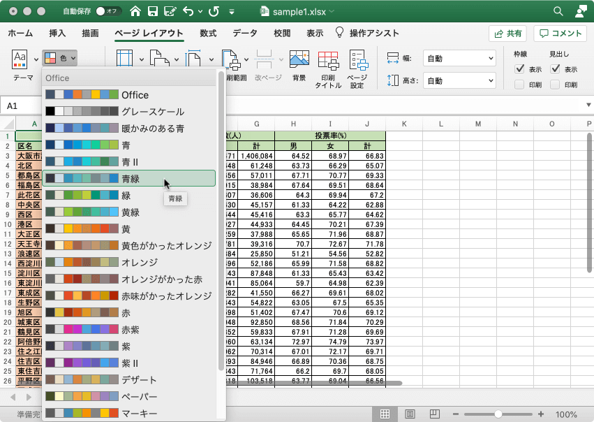The width and height of the screenshot is (594, 422).
Task: Click the コメント (Comments) button
Action: (560, 33)
